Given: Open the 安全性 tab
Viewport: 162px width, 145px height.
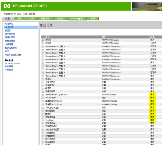Looking at the screenshot, I should click(61, 19).
